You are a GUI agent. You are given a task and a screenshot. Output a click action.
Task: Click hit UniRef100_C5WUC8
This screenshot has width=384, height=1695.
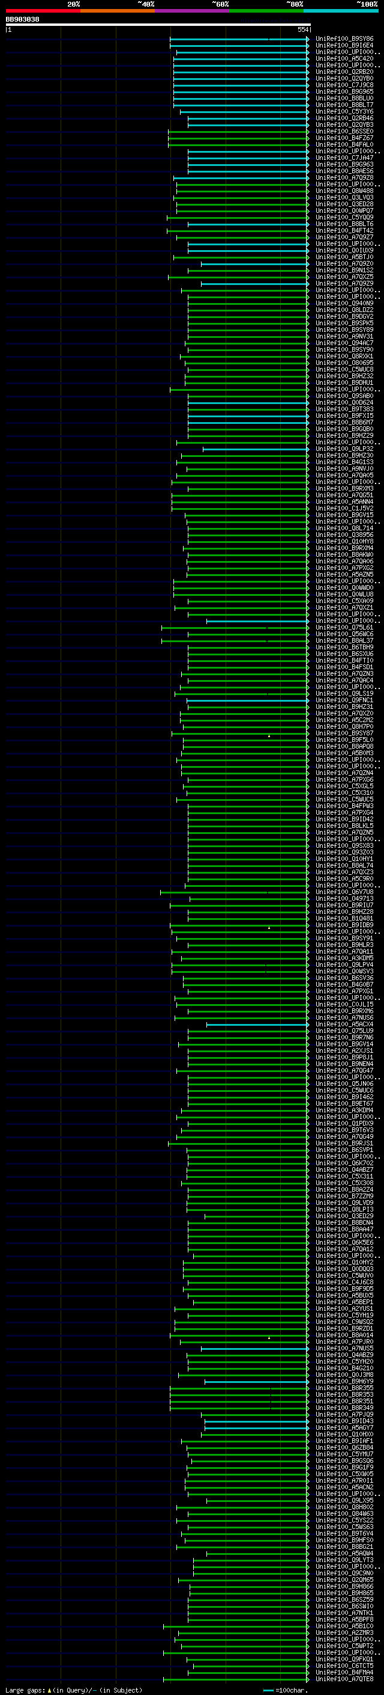[x=344, y=369]
